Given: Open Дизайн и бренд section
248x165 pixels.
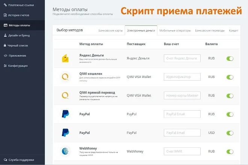Looking at the screenshot, I should [x=22, y=35].
